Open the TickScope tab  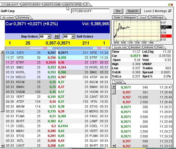click(156, 17)
